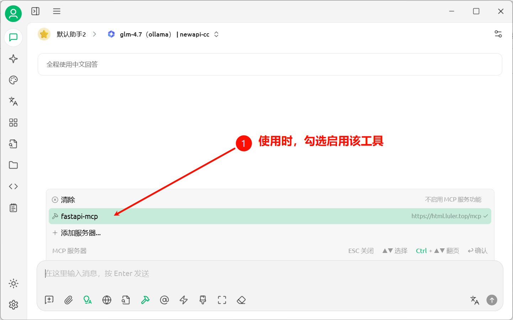Click the web search globe icon
This screenshot has height=320, width=513.
click(107, 300)
